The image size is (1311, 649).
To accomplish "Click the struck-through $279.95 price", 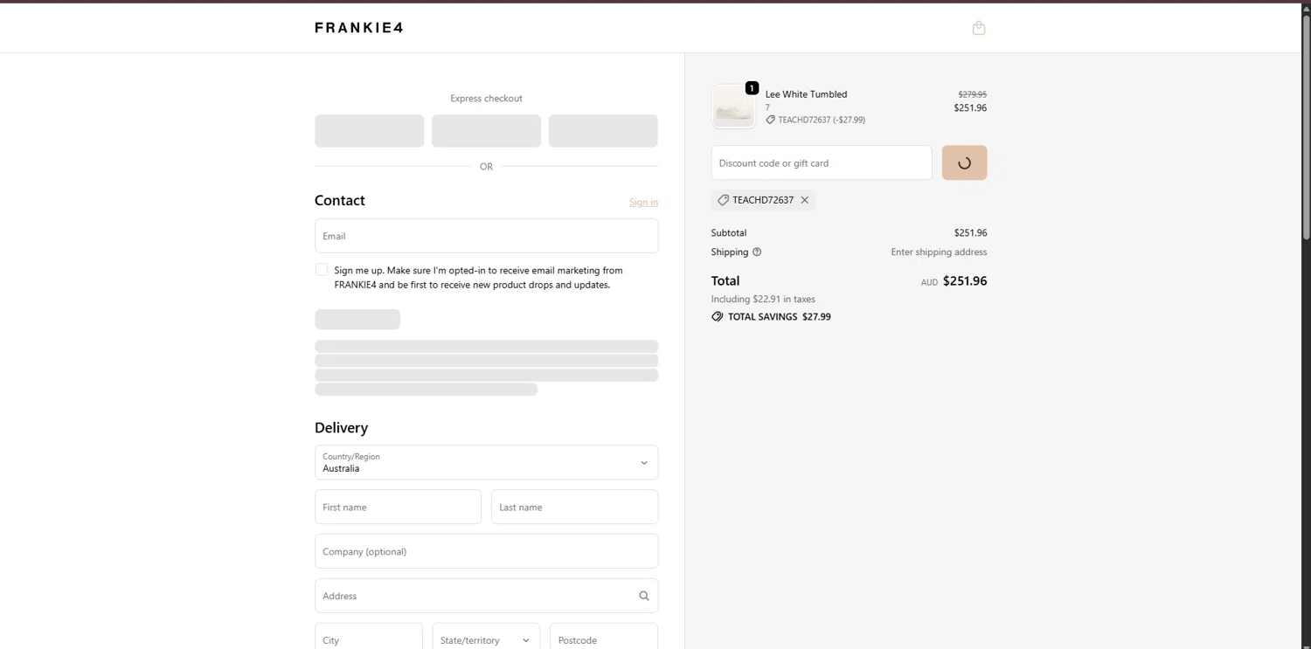I will [x=973, y=94].
